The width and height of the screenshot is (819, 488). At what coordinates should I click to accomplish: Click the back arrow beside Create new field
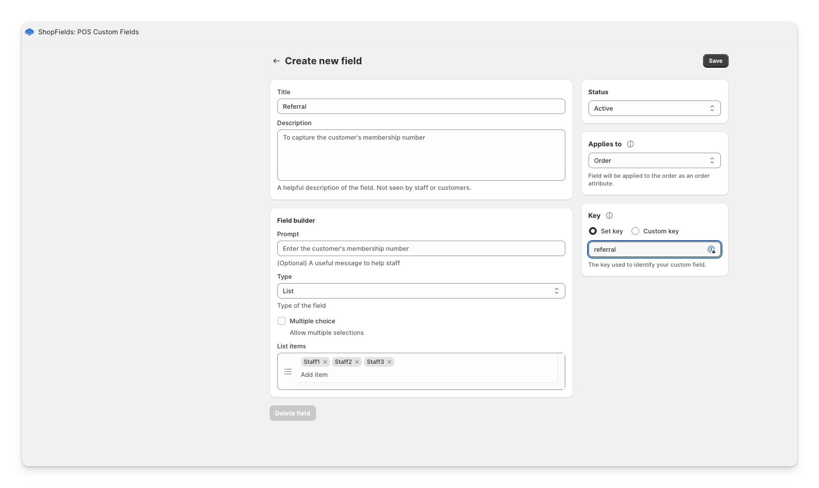coord(276,61)
